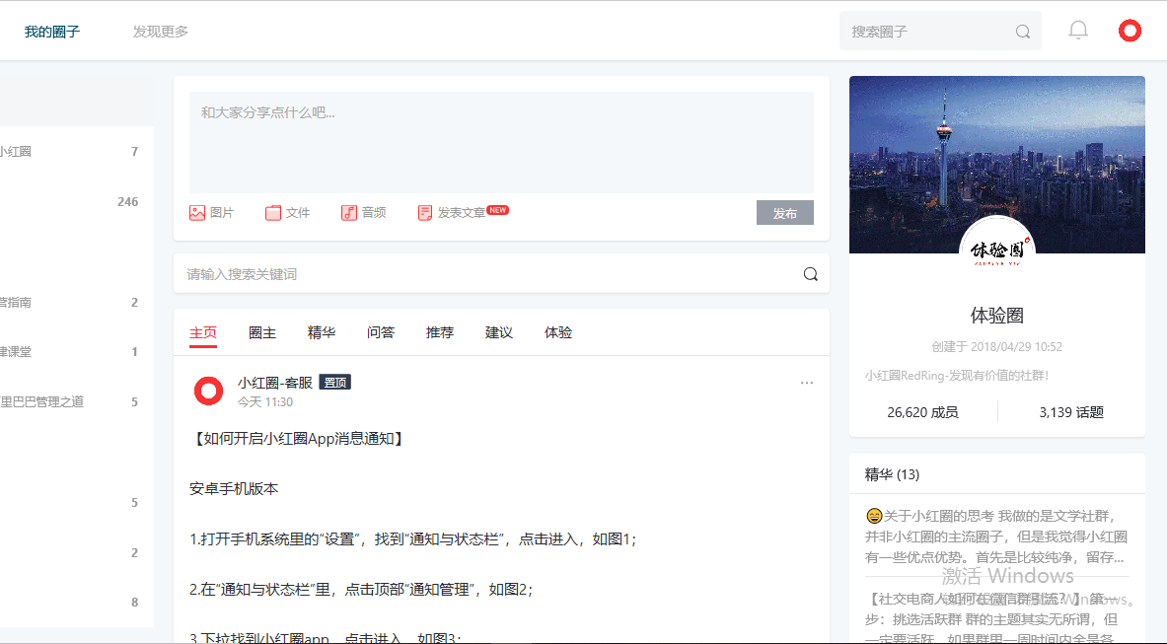The image size is (1167, 644).
Task: Open the 发现更多 tab
Action: click(161, 32)
